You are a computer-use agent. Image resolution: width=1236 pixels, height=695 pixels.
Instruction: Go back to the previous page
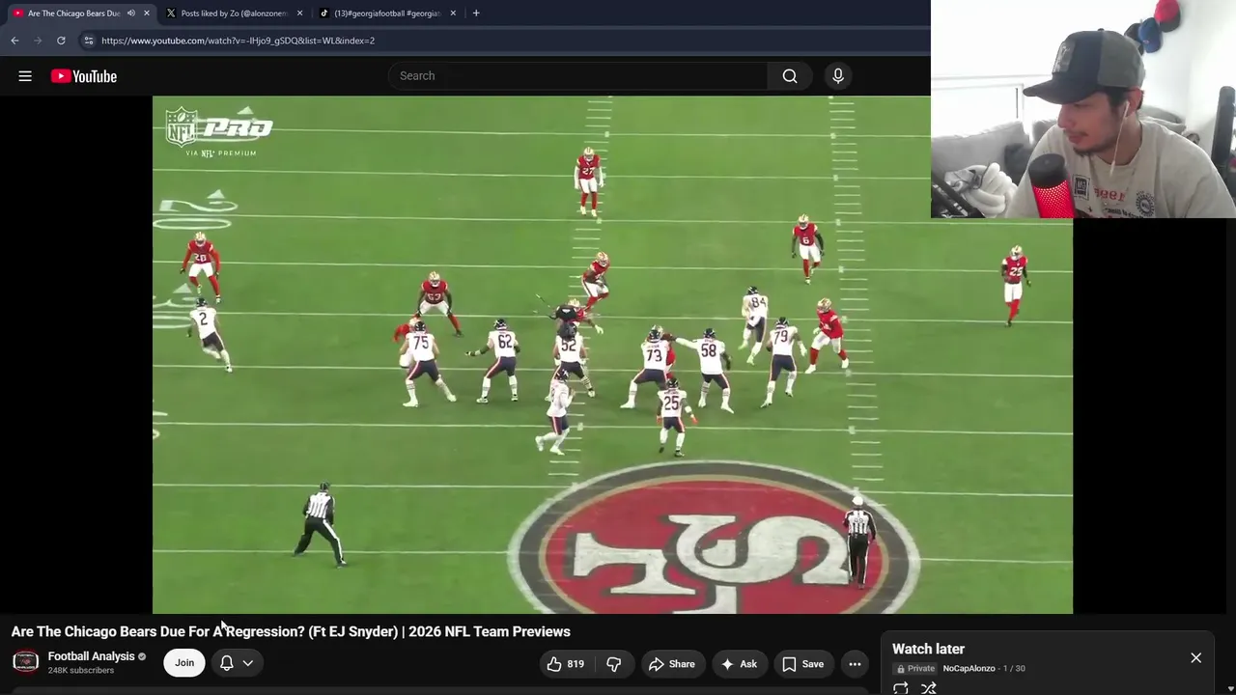(x=14, y=41)
